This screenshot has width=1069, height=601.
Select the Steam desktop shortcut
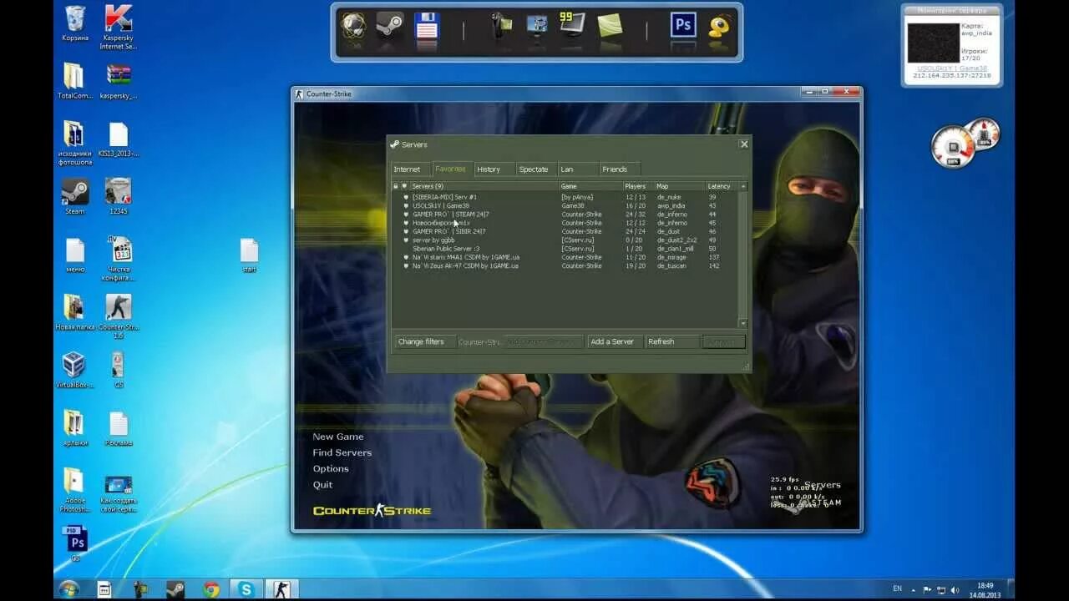click(75, 197)
